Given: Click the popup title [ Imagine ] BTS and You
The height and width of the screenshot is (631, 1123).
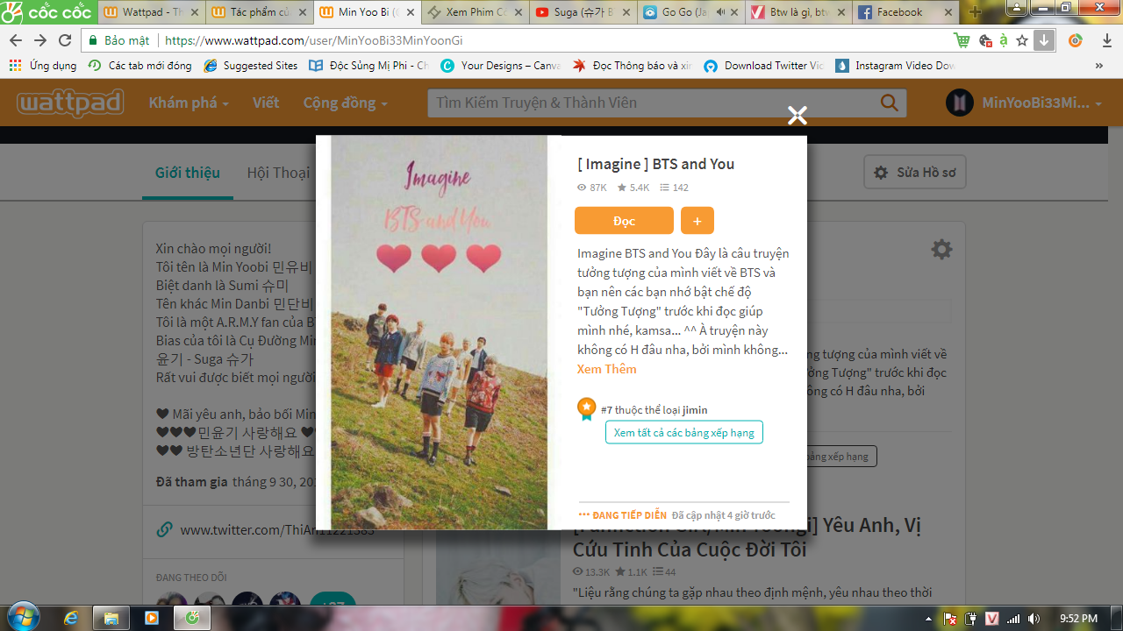Looking at the screenshot, I should (655, 164).
